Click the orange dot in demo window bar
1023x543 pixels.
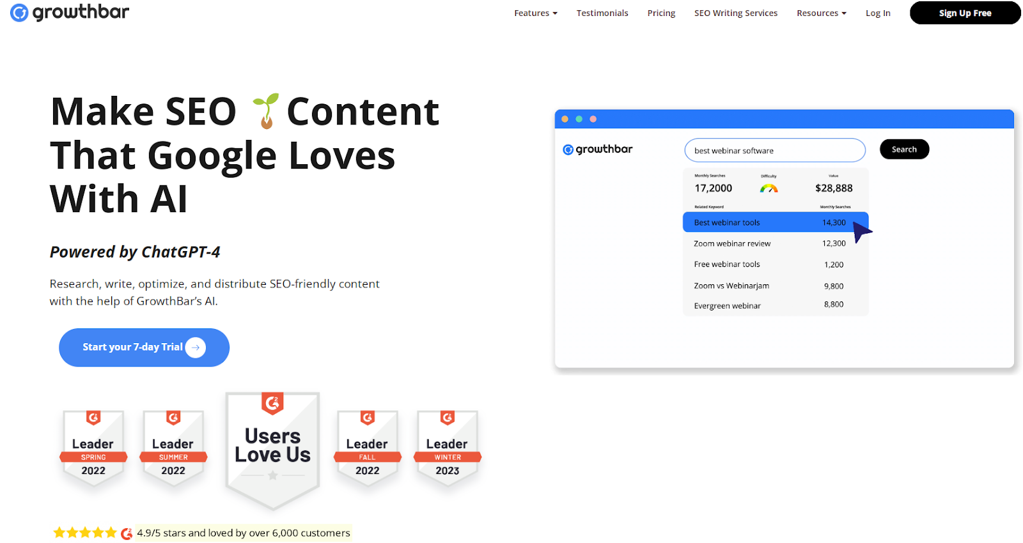click(565, 119)
